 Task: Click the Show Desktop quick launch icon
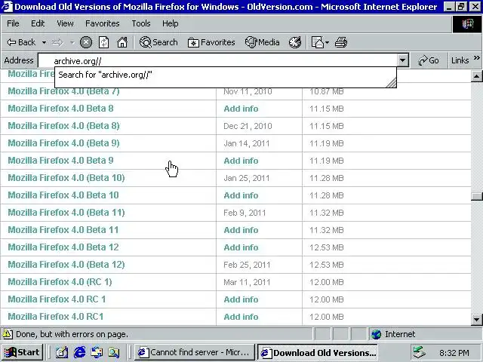point(62,352)
